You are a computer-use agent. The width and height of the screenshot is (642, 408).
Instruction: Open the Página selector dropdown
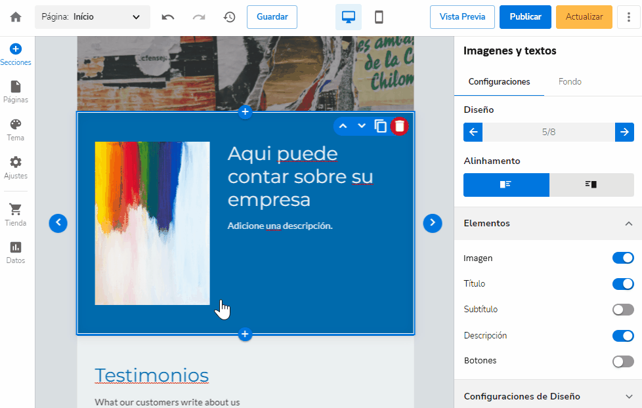point(93,17)
